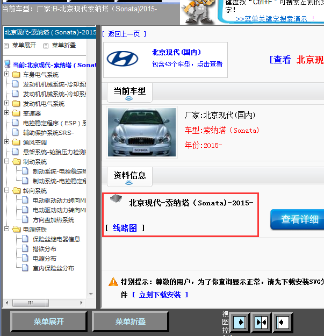Select tree item 辅助保护系统SRS-

coord(48,133)
